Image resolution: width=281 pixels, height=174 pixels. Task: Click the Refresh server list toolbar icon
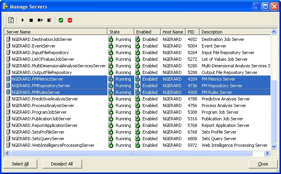(11, 20)
